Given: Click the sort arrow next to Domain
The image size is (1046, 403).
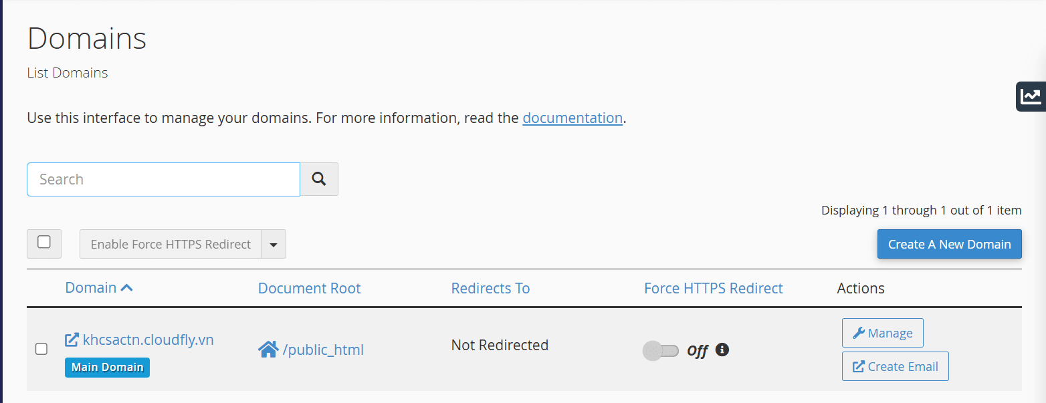Looking at the screenshot, I should (126, 288).
